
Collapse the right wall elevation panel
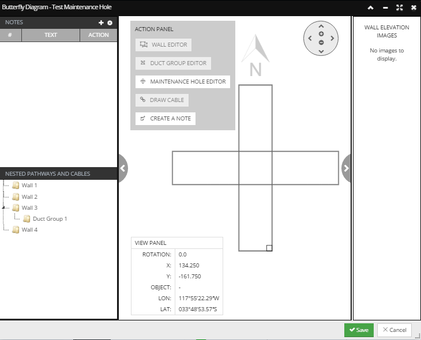346,168
